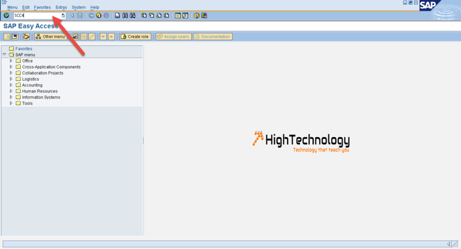Expand the Collaboration Projects node
The image size is (461, 249).
(11, 73)
